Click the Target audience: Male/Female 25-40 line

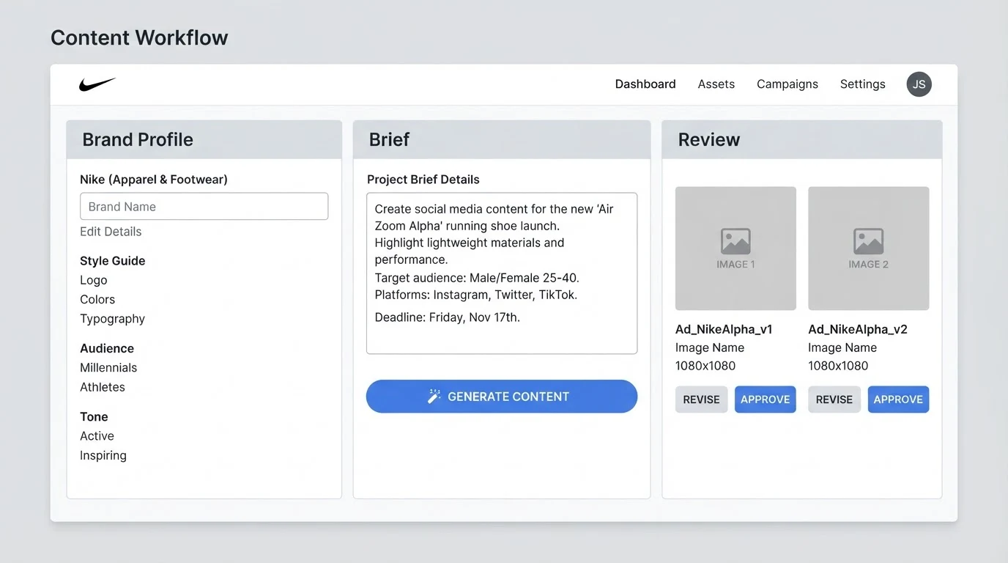(477, 278)
